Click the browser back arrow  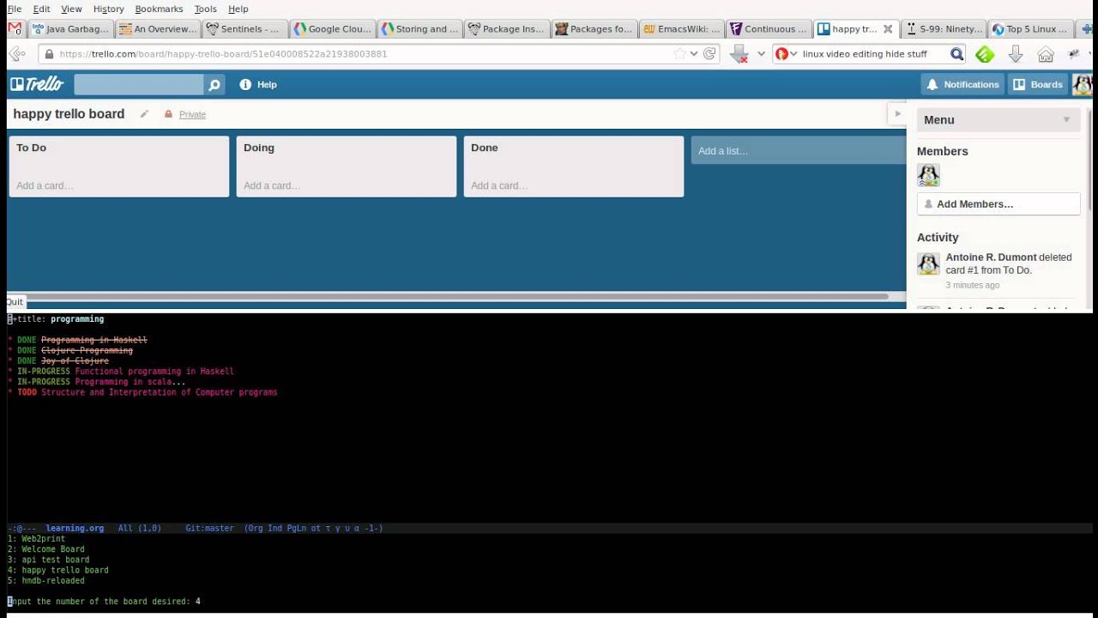pos(17,53)
